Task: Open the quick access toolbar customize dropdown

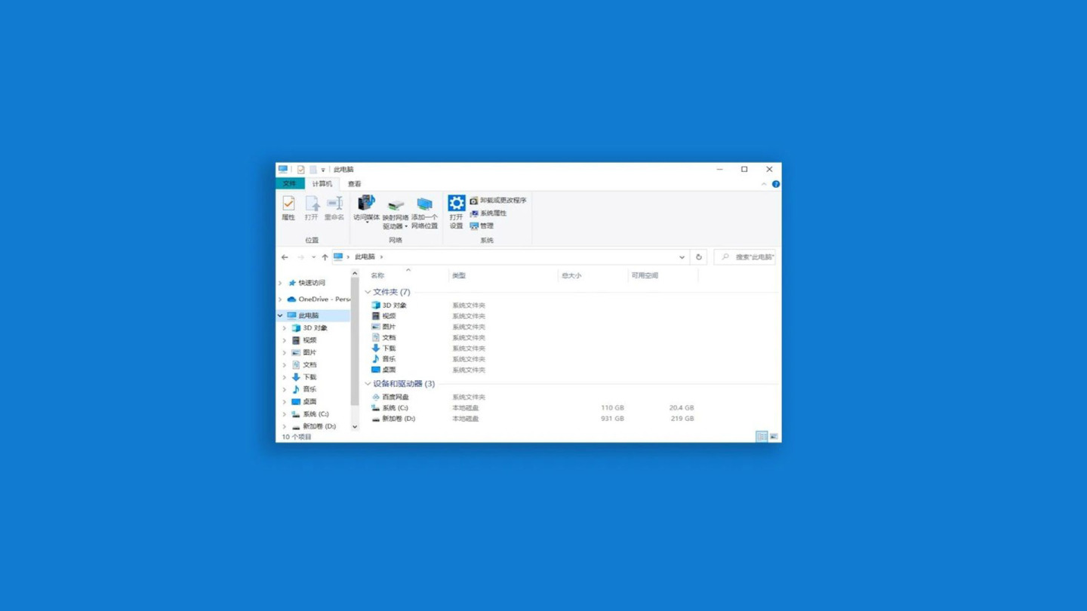Action: click(323, 170)
